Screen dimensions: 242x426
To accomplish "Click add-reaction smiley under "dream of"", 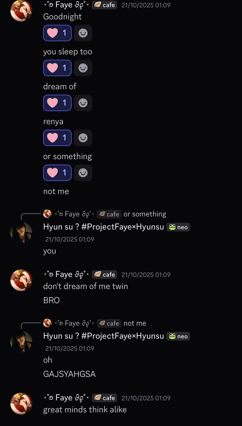I will coord(83,103).
